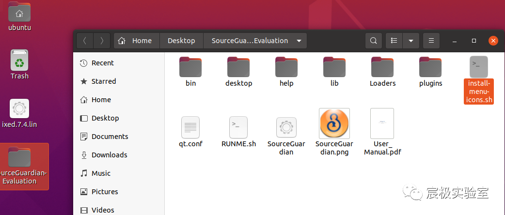This screenshot has width=505, height=215.
Task: Click the SourceGua...Evaluation path segment
Action: click(250, 41)
